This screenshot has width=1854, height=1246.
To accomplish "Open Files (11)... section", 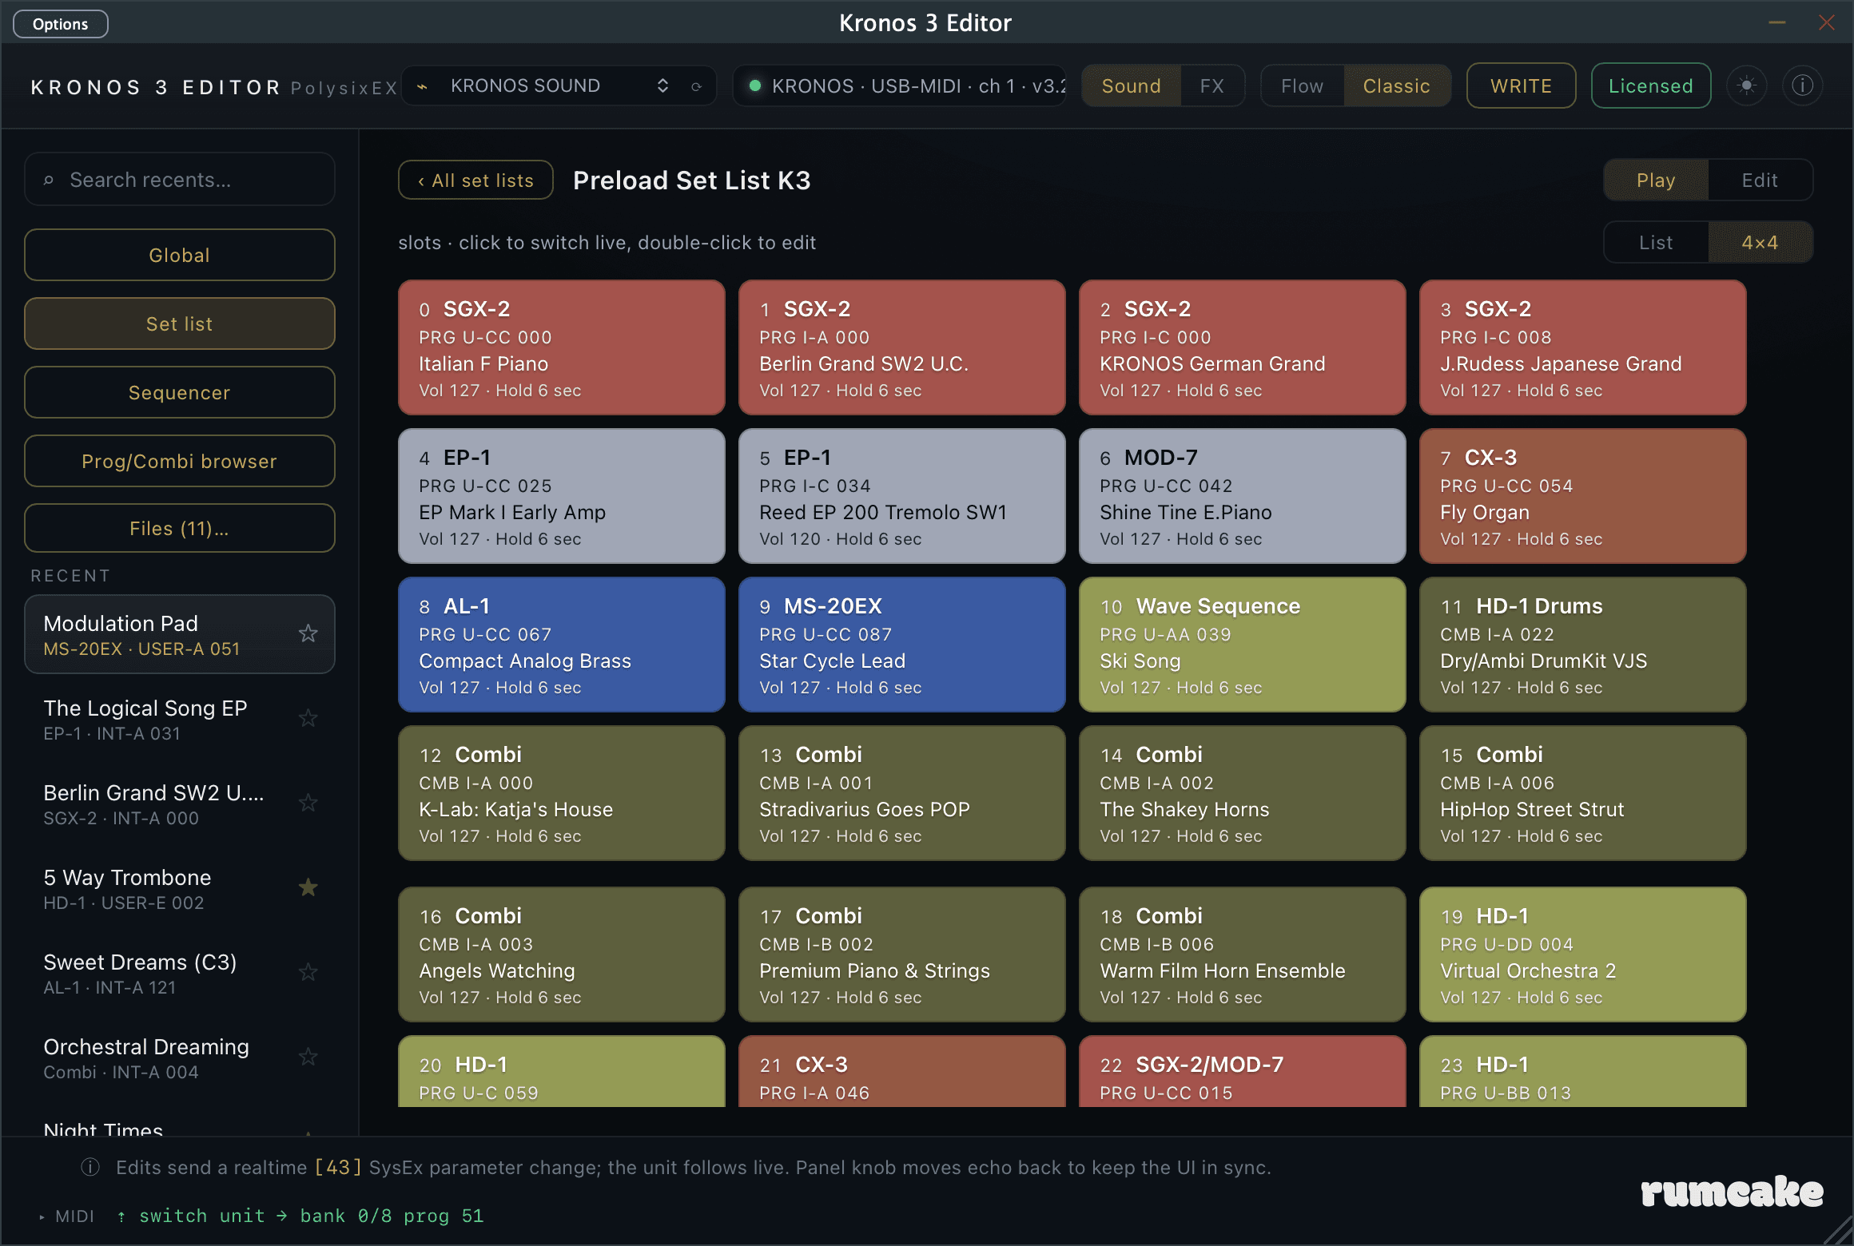I will click(179, 528).
